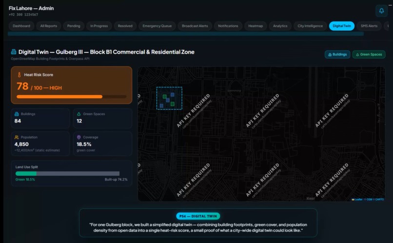Toggle the Green Spaces layer button
The height and width of the screenshot is (243, 393).
point(369,55)
